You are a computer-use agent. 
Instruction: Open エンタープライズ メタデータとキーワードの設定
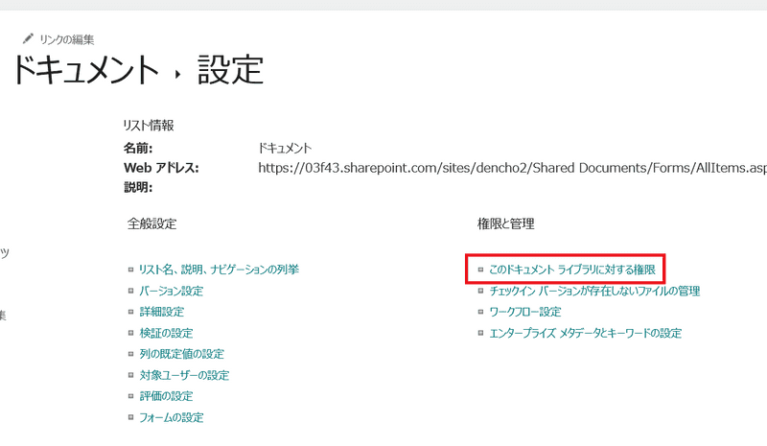tap(585, 333)
